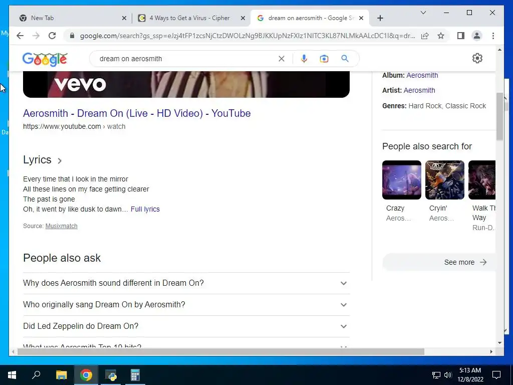Share this page from address bar

pyautogui.click(x=425, y=36)
